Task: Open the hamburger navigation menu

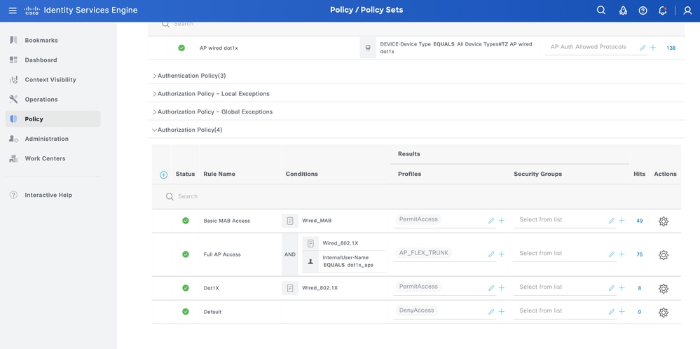Action: [13, 11]
